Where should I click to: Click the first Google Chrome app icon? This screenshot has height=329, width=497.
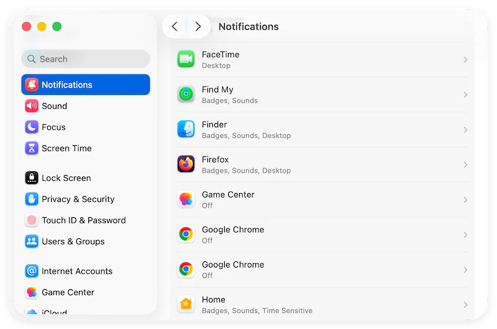pyautogui.click(x=186, y=234)
